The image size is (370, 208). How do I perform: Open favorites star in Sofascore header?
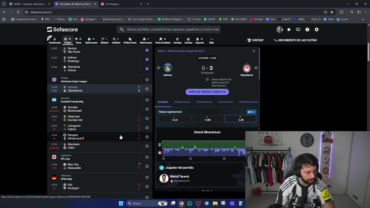(289, 29)
